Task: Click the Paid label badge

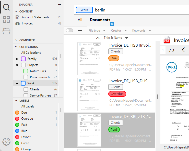Action: click(x=114, y=130)
